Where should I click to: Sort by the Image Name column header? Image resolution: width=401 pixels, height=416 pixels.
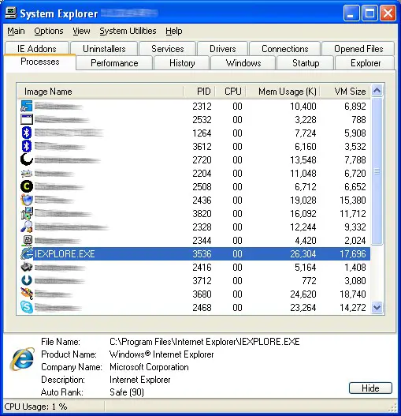click(x=100, y=92)
